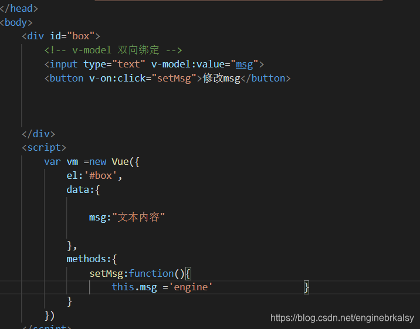Click the closing }) of the Vue call
This screenshot has height=329, width=420.
pos(49,316)
